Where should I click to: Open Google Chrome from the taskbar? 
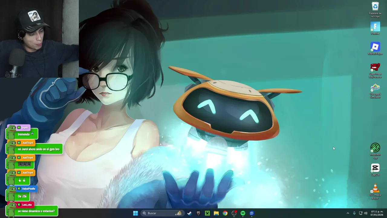click(225, 213)
